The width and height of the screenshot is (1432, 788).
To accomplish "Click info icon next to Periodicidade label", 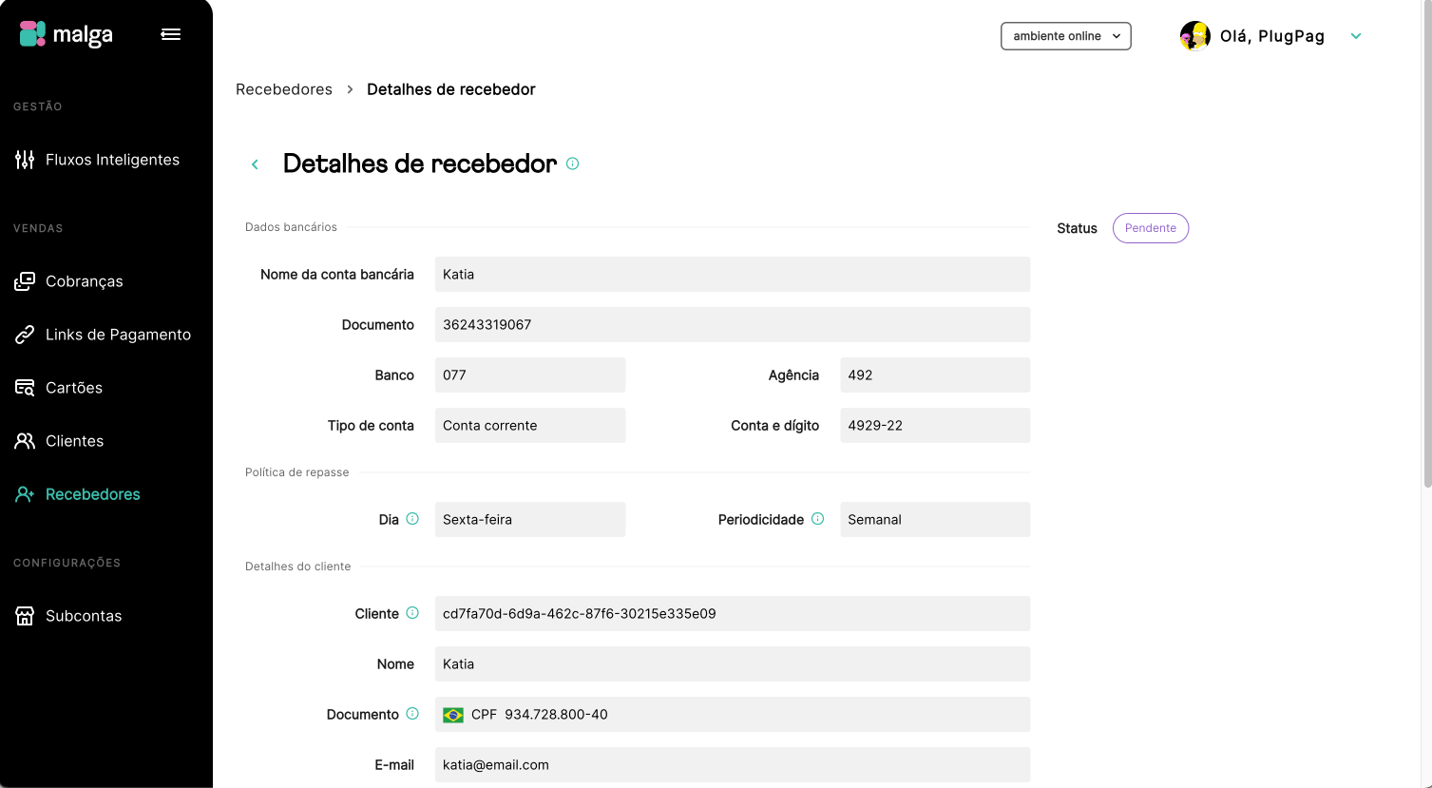I will [x=817, y=519].
